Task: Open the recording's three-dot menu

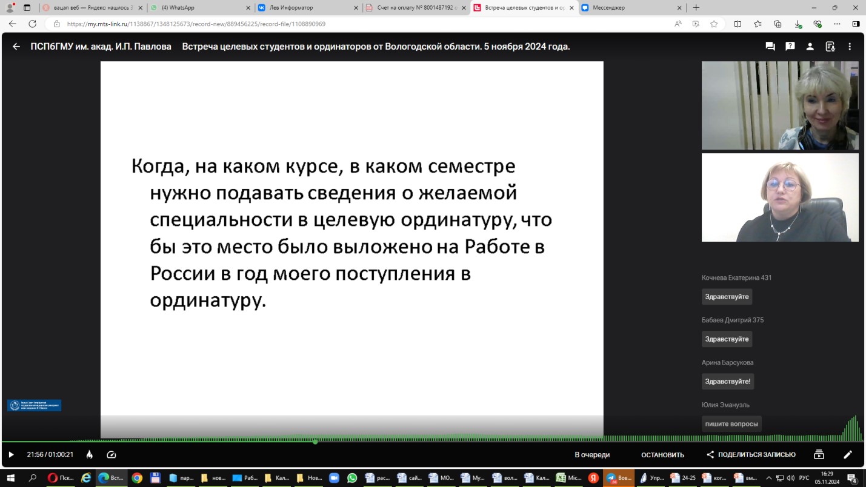Action: pyautogui.click(x=850, y=47)
